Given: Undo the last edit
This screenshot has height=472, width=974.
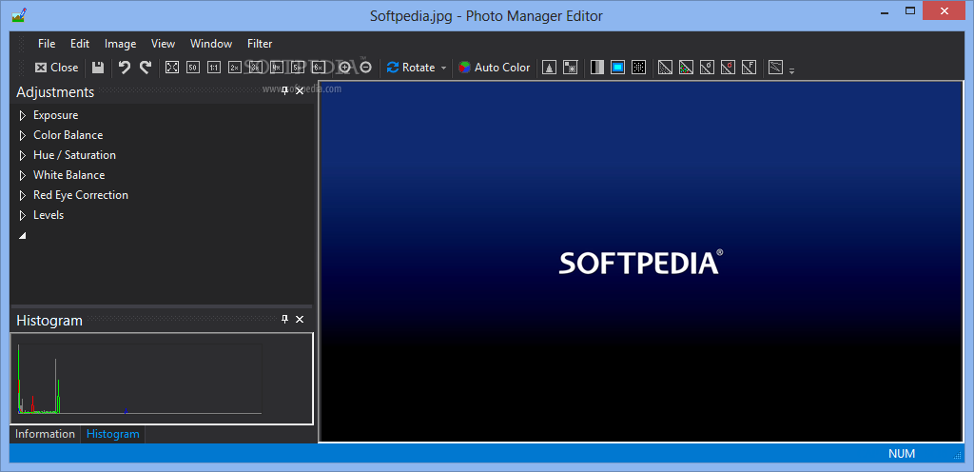Looking at the screenshot, I should [125, 67].
